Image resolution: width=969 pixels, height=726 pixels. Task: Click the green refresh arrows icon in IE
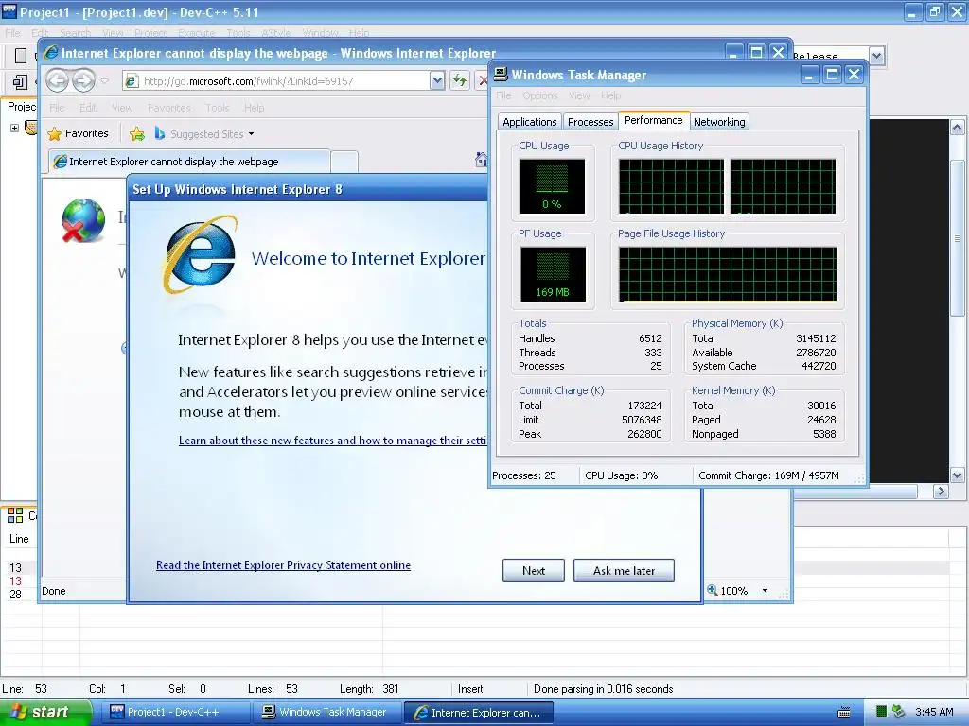point(460,80)
